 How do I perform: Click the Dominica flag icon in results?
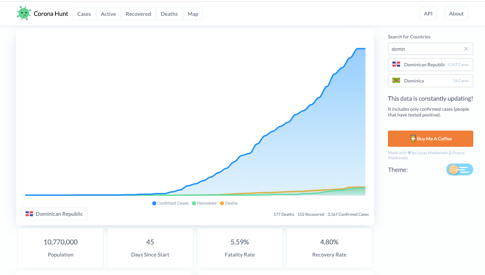[x=396, y=81]
